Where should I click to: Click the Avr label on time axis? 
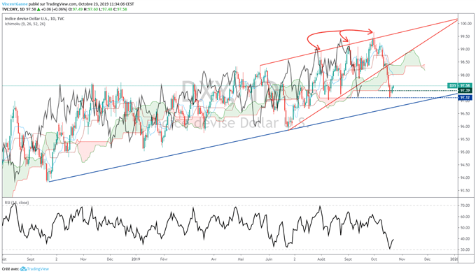(213, 259)
